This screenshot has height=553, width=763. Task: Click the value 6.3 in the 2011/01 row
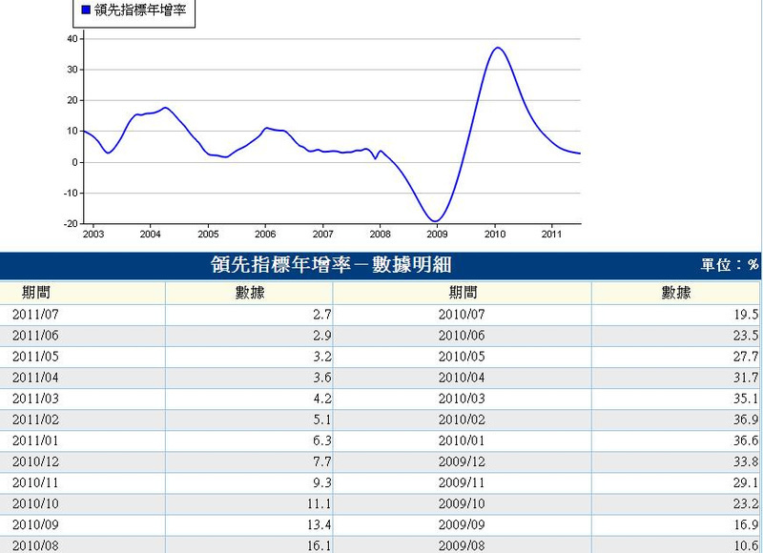tap(322, 440)
